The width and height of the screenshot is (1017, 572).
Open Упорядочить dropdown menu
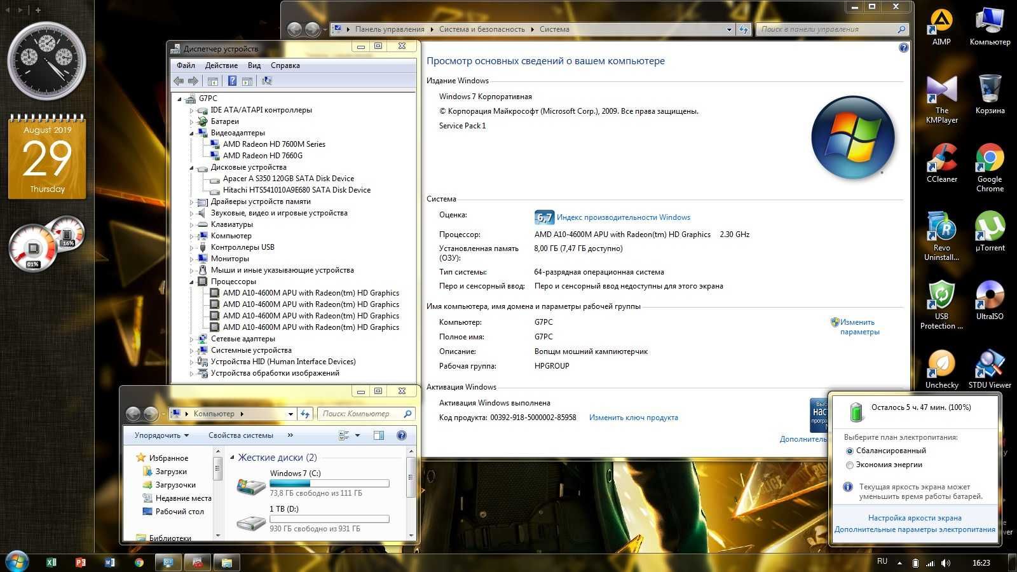[x=161, y=435]
